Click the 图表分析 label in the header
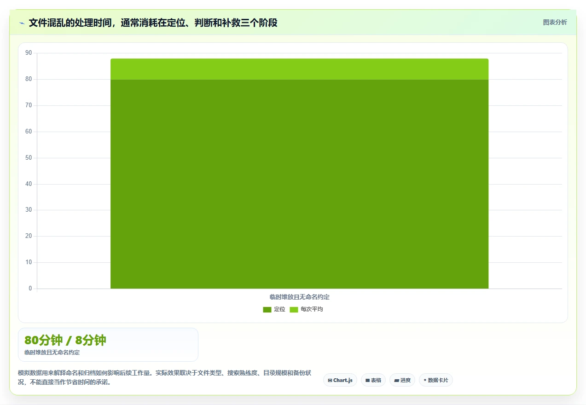The width and height of the screenshot is (586, 405). [x=555, y=22]
